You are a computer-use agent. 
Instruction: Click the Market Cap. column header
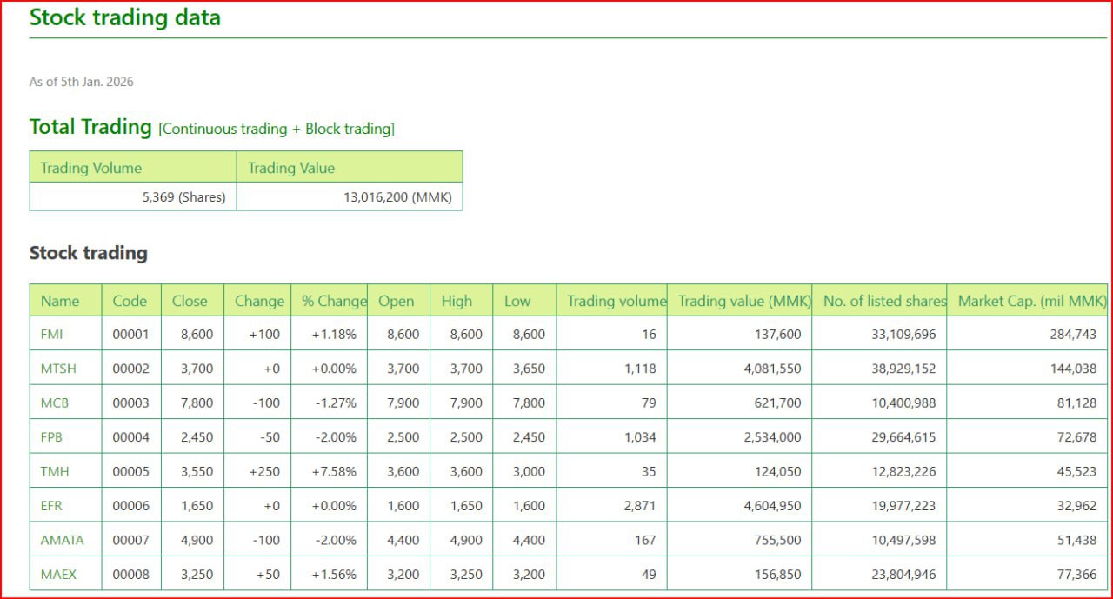[x=1031, y=301]
